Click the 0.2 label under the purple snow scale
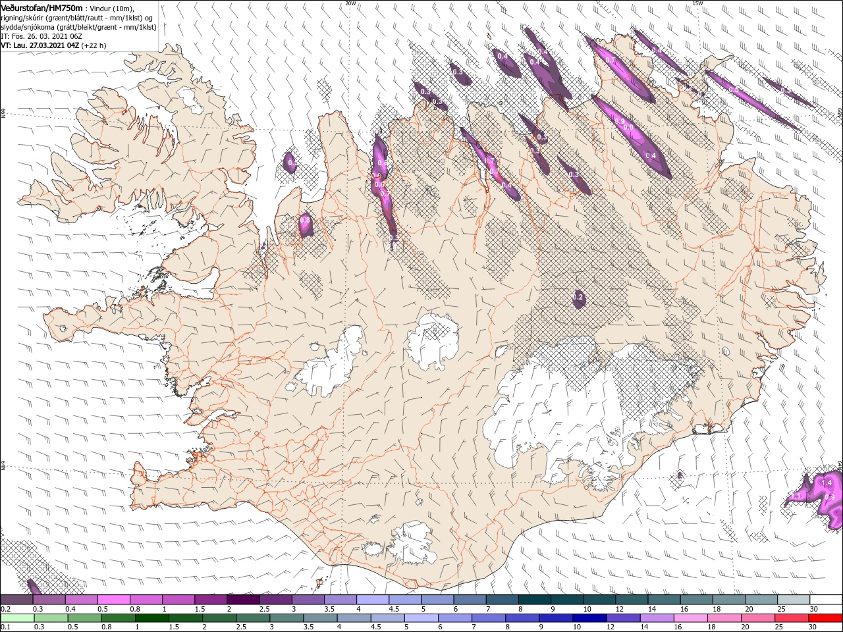This screenshot has height=632, width=843. tap(6, 609)
